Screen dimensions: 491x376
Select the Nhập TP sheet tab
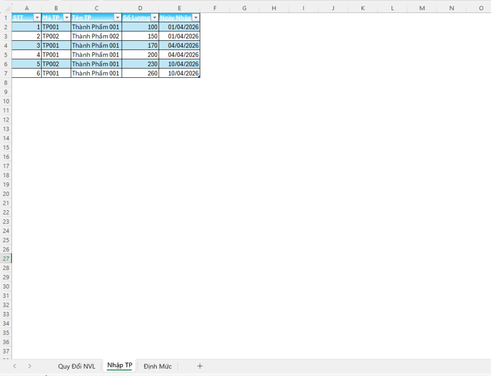(x=120, y=366)
